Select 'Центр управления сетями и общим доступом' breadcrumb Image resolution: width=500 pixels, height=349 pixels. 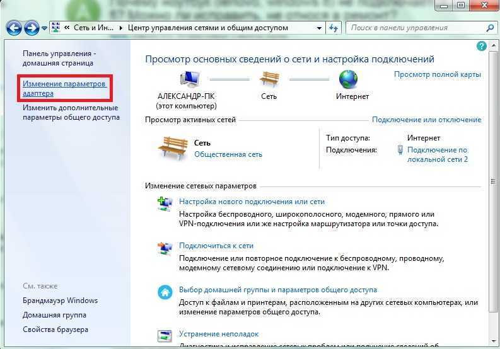pos(208,28)
